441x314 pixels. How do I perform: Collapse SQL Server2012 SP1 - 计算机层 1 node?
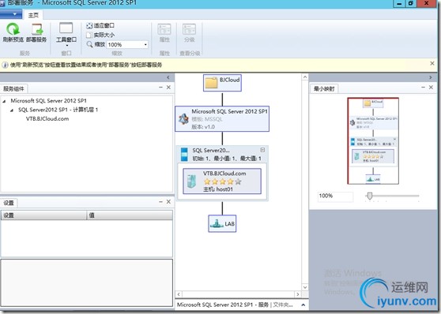click(12, 110)
